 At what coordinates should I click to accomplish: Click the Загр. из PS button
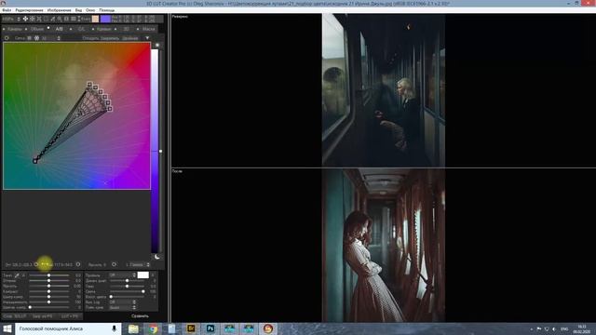pyautogui.click(x=42, y=316)
